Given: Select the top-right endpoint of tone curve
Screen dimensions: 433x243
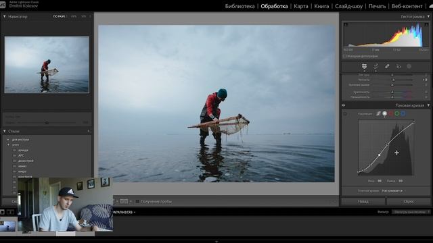Looking at the screenshot, I should pyautogui.click(x=413, y=122).
